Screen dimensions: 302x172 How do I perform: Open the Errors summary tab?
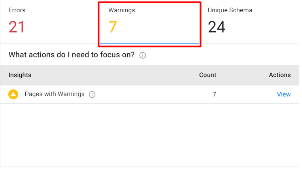tap(50, 22)
